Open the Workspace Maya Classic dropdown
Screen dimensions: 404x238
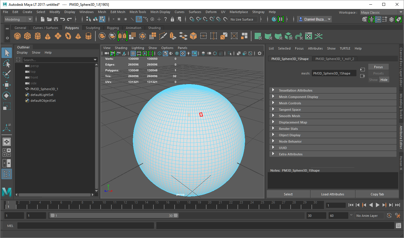(x=381, y=12)
